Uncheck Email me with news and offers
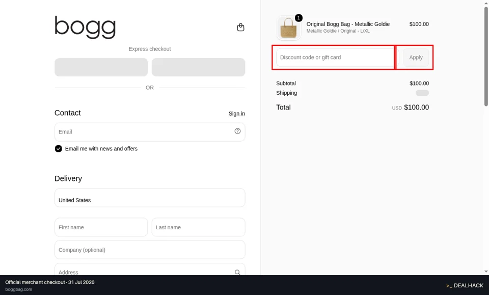This screenshot has width=489, height=295. 58,149
